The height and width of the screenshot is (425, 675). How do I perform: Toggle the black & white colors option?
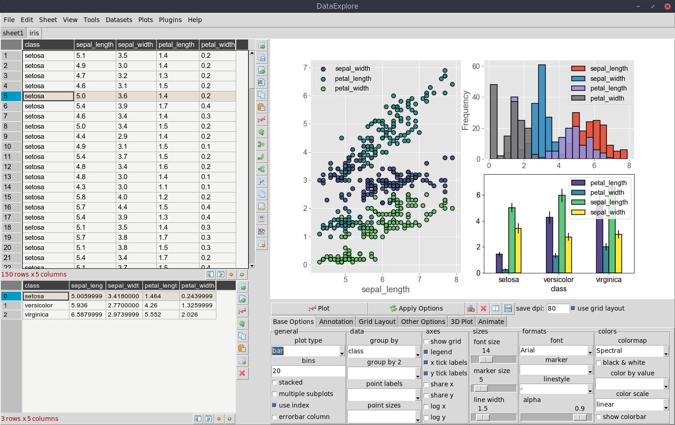coord(598,363)
